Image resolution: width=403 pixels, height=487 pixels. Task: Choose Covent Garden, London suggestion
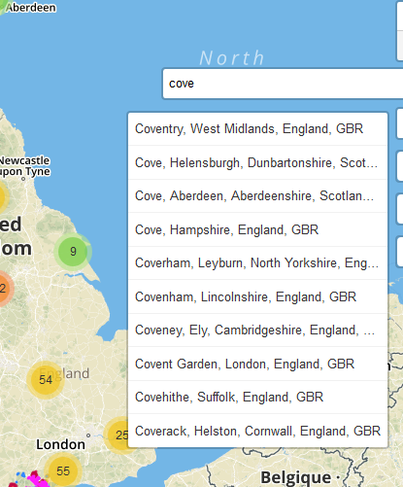click(257, 364)
